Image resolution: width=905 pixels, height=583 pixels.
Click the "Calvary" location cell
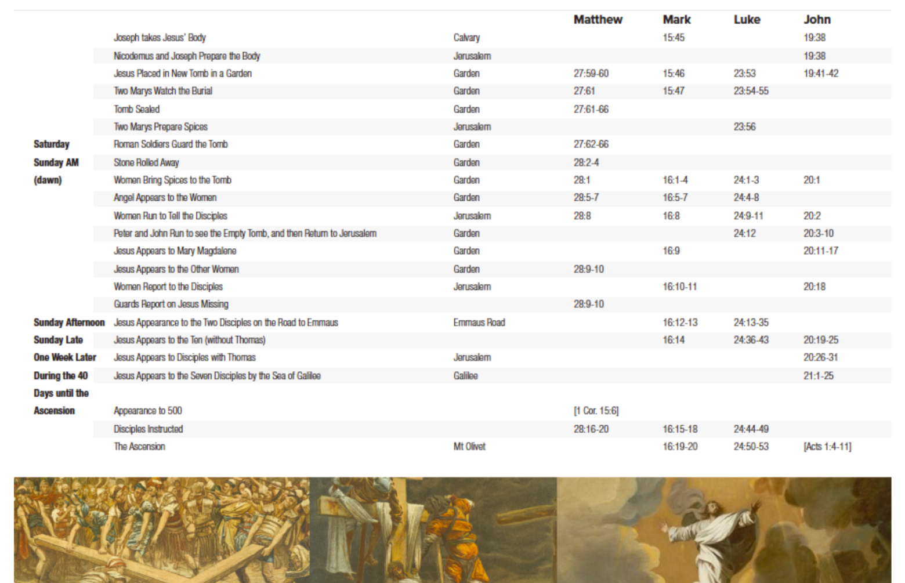(x=466, y=38)
